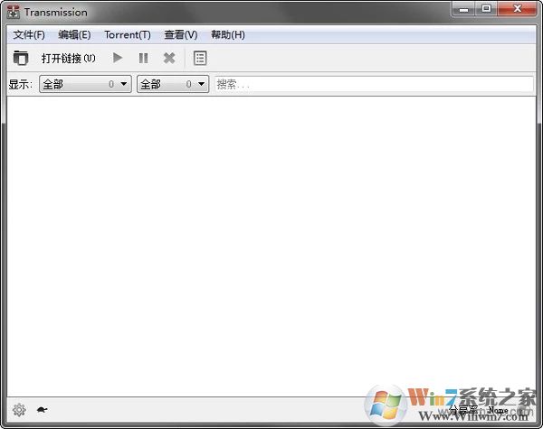The width and height of the screenshot is (543, 429).
Task: Click the open torrent file icon
Action: pos(21,58)
